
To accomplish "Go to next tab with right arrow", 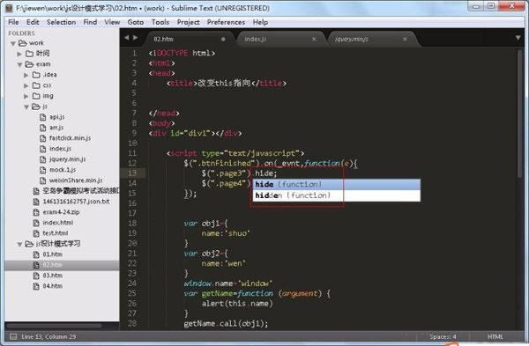I will 135,38.
